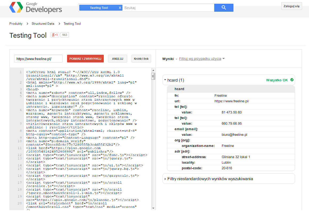Image resolution: width=309 pixels, height=220 pixels.
Task: Click the Krótki link button
Action: 141,59
